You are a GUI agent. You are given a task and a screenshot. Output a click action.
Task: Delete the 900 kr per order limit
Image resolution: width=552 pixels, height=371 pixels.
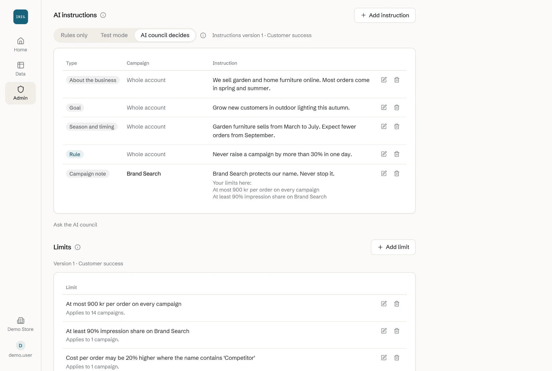397,303
